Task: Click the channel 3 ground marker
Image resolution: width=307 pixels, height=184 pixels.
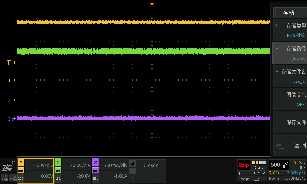Action: tap(12, 119)
